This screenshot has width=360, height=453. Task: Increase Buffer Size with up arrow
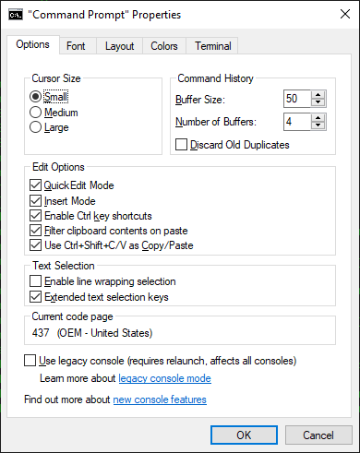click(318, 95)
